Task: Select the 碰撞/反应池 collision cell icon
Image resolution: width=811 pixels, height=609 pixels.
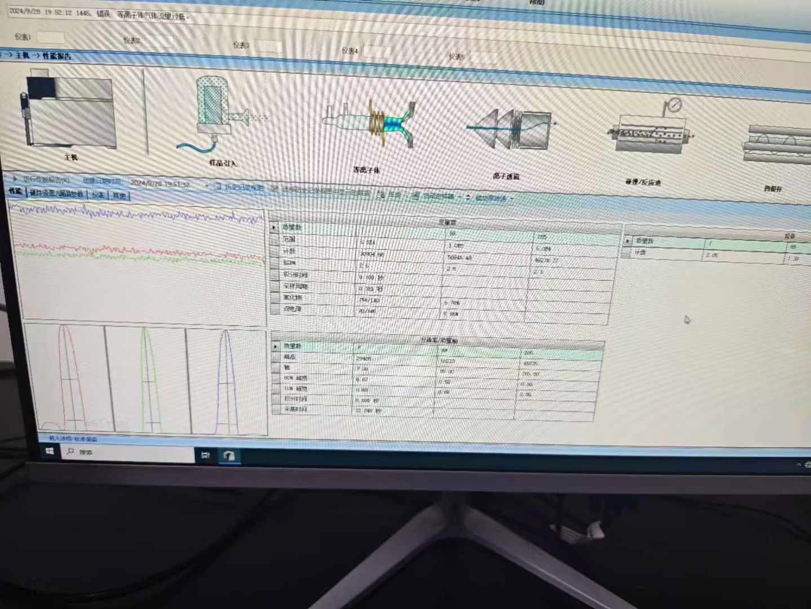Action: pos(648,134)
